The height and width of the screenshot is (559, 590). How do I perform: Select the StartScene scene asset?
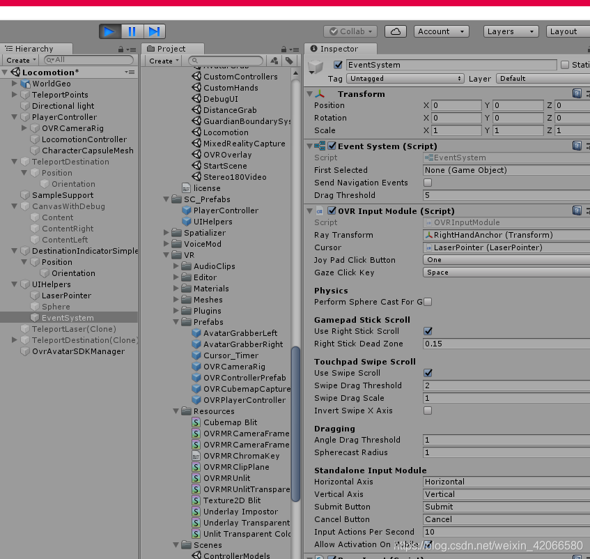[x=225, y=166]
